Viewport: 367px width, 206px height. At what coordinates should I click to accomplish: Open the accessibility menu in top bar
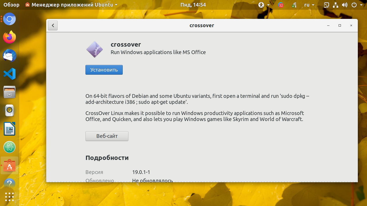coord(264,5)
